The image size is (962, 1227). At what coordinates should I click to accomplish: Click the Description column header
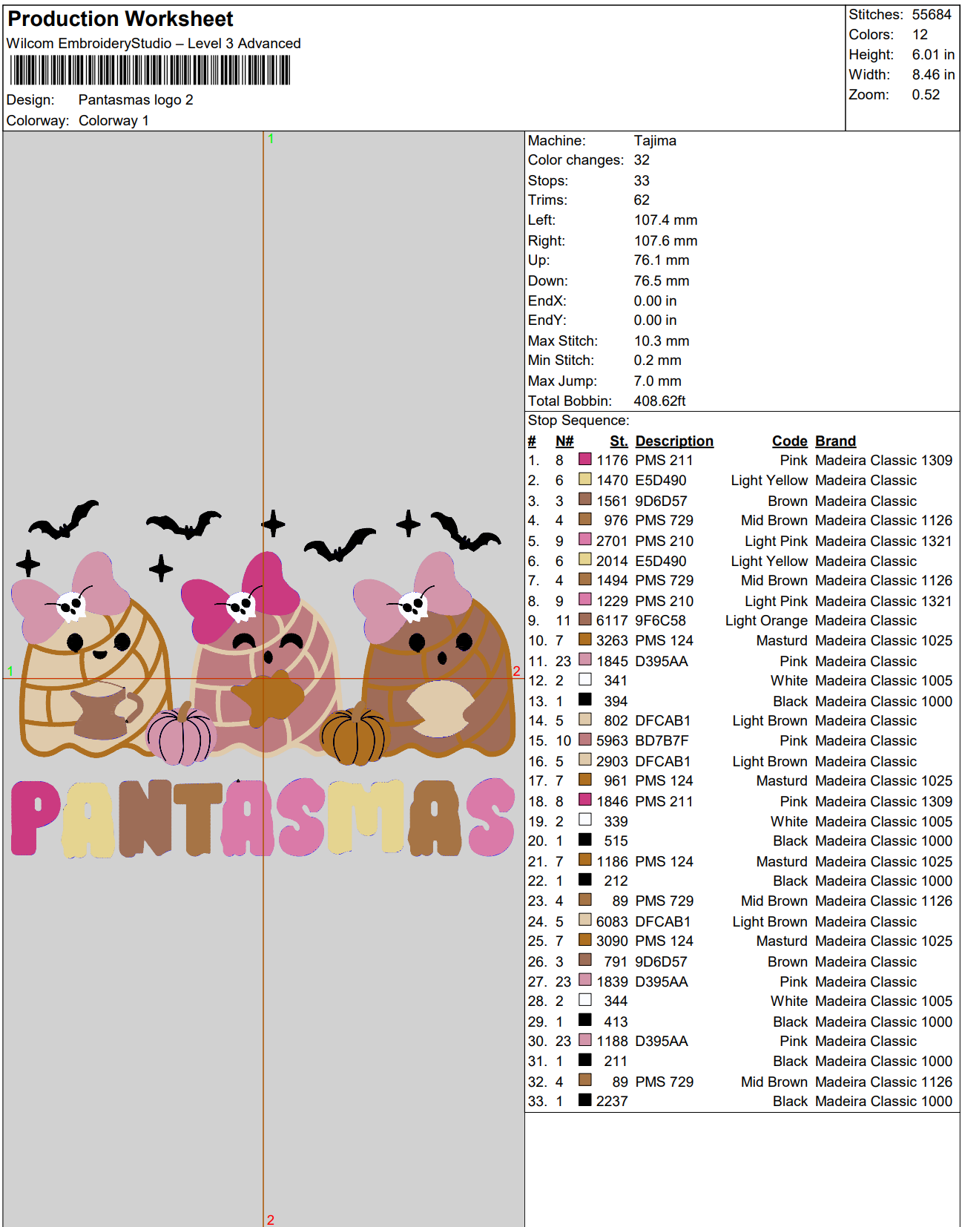[673, 441]
